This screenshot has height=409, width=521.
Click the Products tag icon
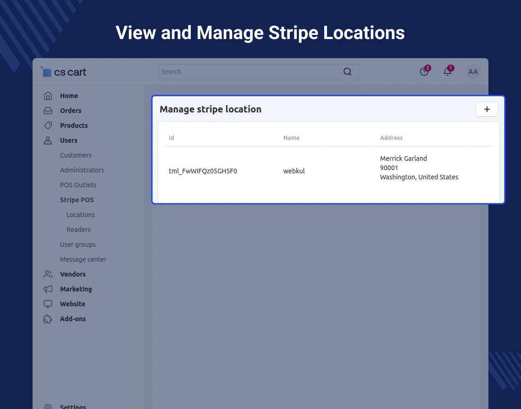47,125
